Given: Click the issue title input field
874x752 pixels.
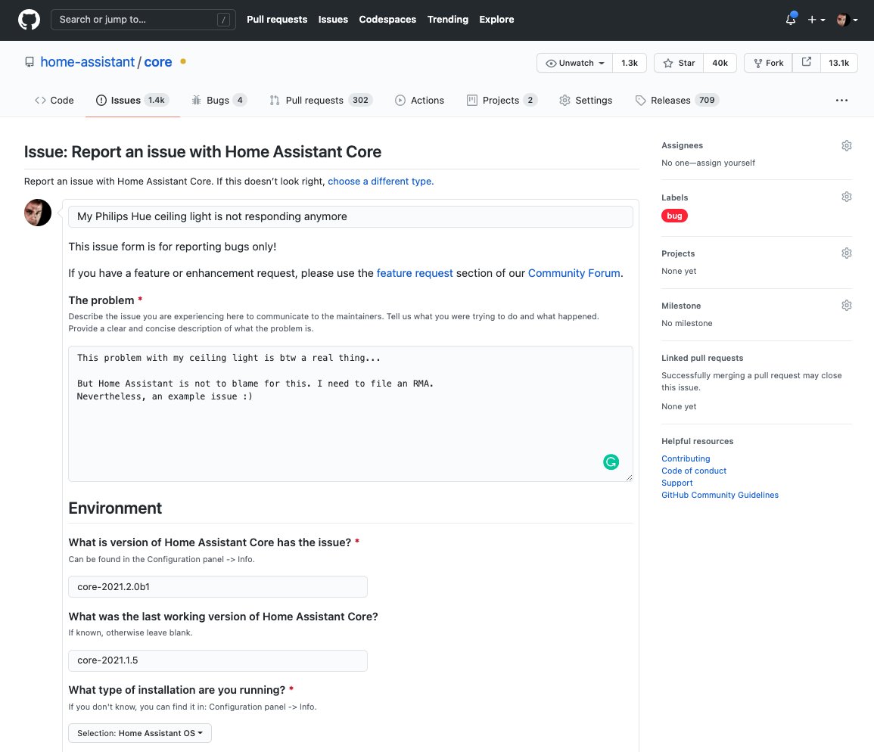Looking at the screenshot, I should pos(350,216).
